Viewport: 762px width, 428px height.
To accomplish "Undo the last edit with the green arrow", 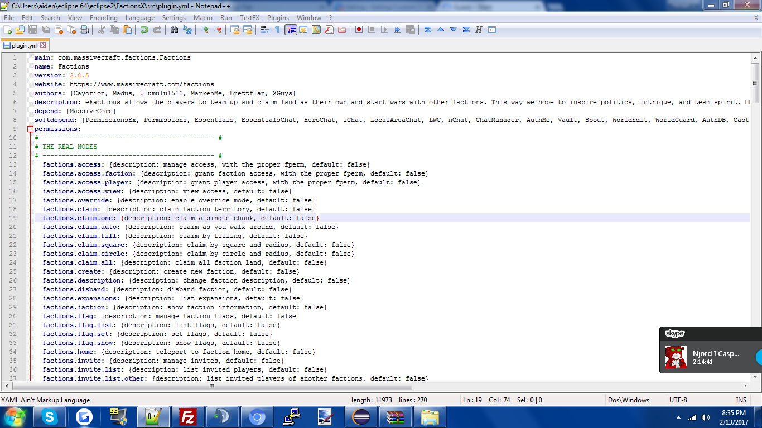I will (144, 30).
